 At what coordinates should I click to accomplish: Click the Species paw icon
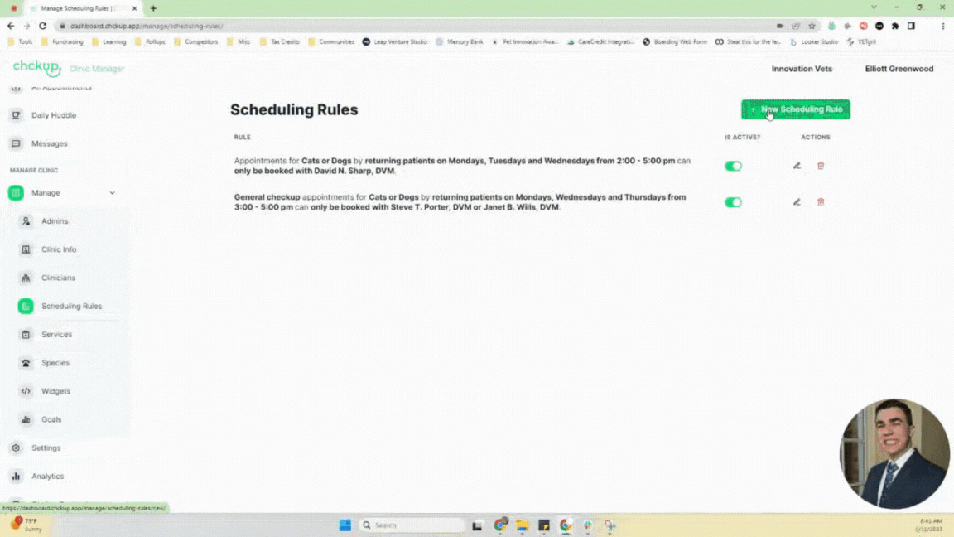[26, 363]
